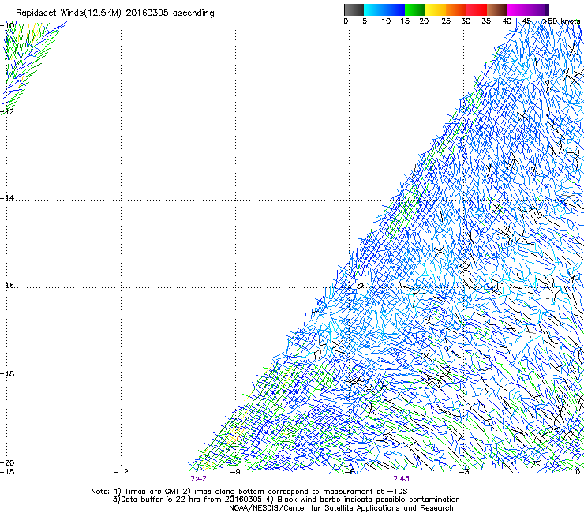Click the purple "2:42" time label

click(199, 479)
